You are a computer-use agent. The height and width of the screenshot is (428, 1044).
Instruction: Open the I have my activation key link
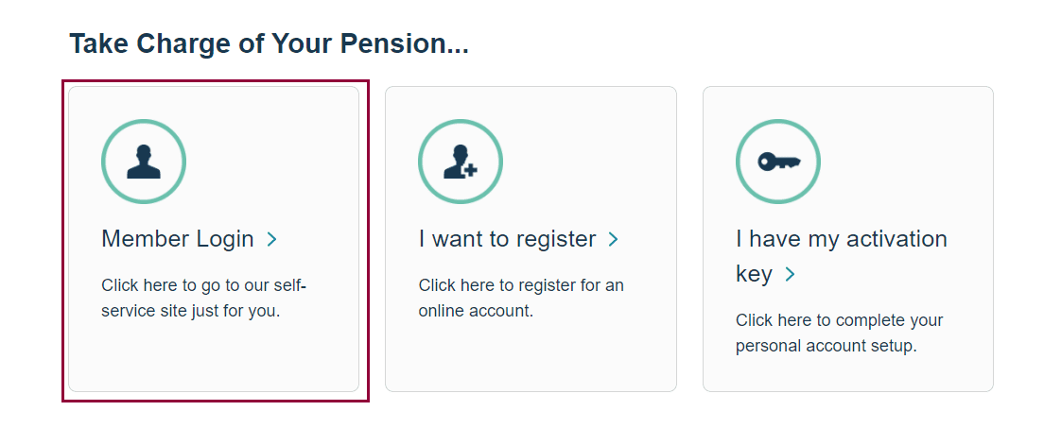coord(841,256)
